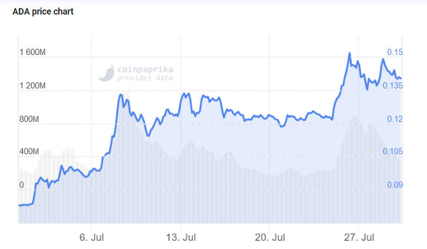Click the coinpaprika watermark text
The width and height of the screenshot is (427, 249).
[145, 70]
